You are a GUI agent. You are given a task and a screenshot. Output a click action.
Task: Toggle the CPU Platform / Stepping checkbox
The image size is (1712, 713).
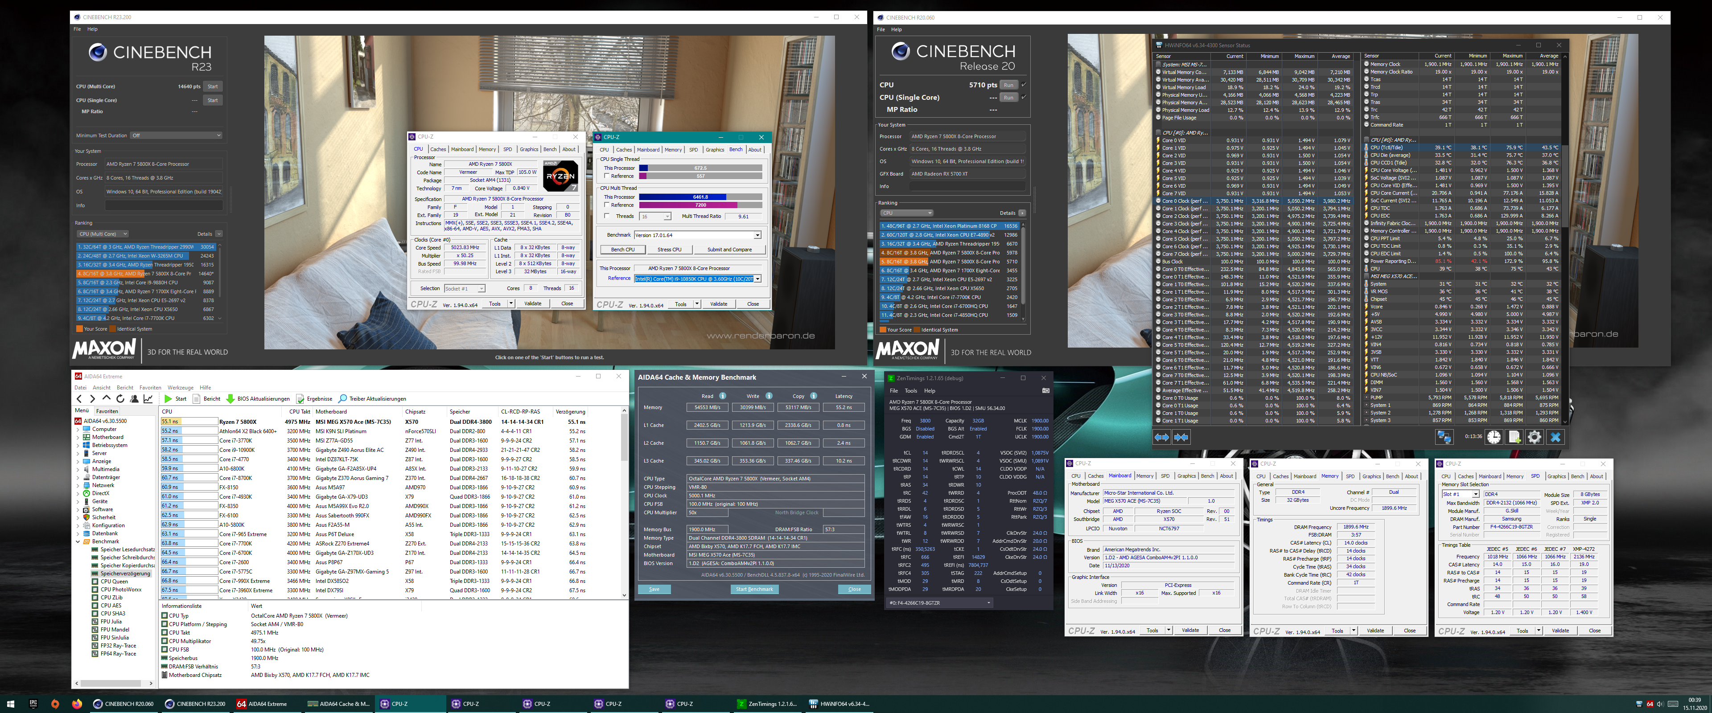(x=164, y=624)
